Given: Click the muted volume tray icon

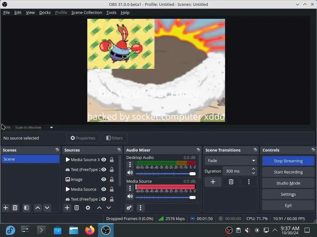Looking at the screenshot, I should coord(247,230).
